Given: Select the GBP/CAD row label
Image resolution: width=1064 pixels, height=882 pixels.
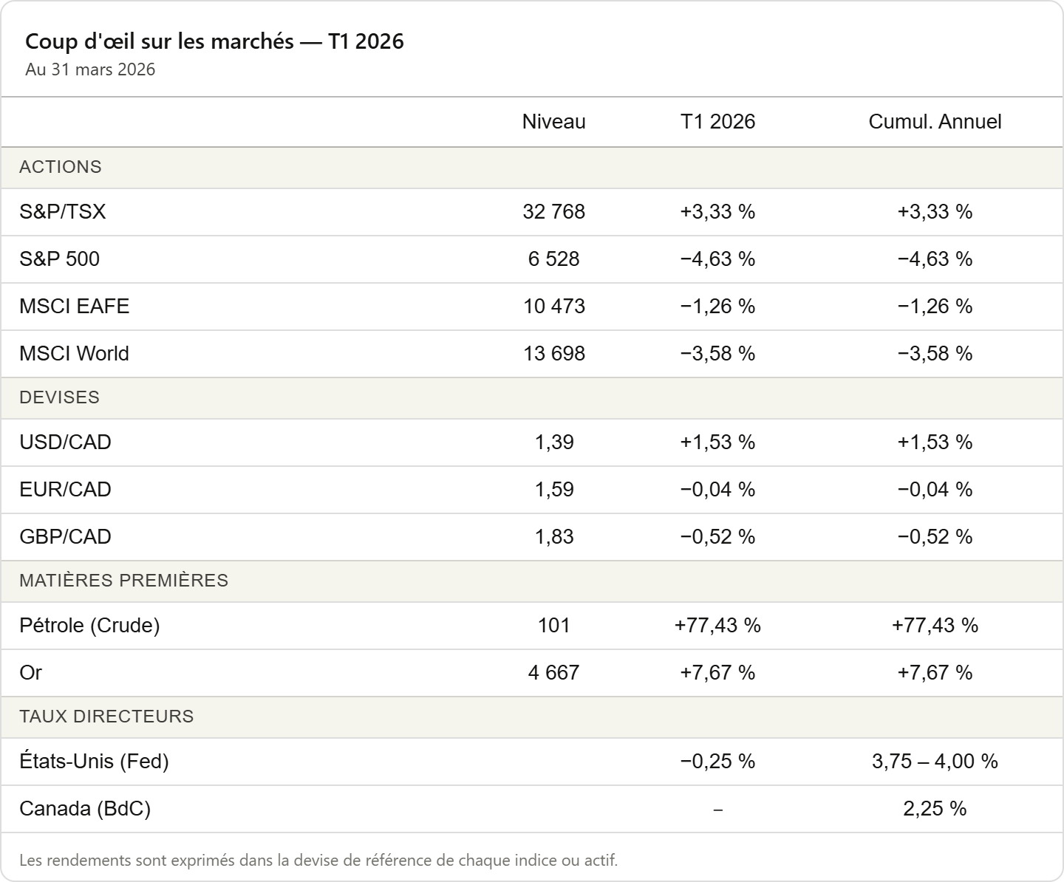Looking at the screenshot, I should click(x=65, y=537).
